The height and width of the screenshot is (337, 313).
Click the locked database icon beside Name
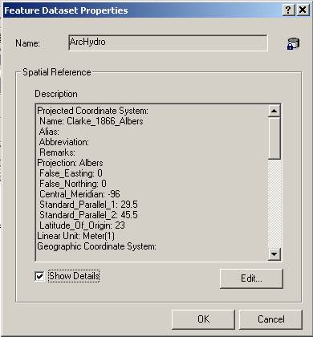293,44
